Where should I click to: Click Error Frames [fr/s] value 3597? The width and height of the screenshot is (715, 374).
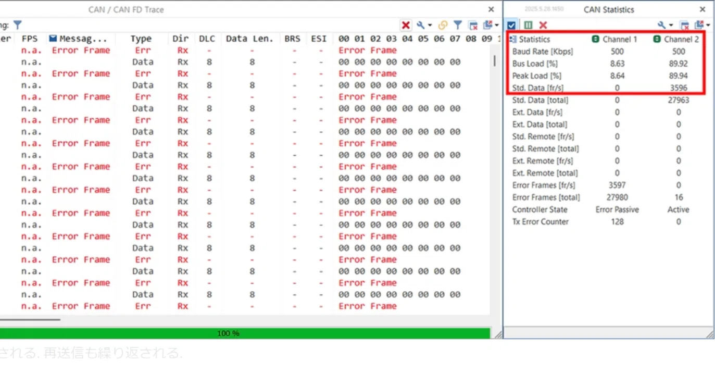click(x=617, y=185)
